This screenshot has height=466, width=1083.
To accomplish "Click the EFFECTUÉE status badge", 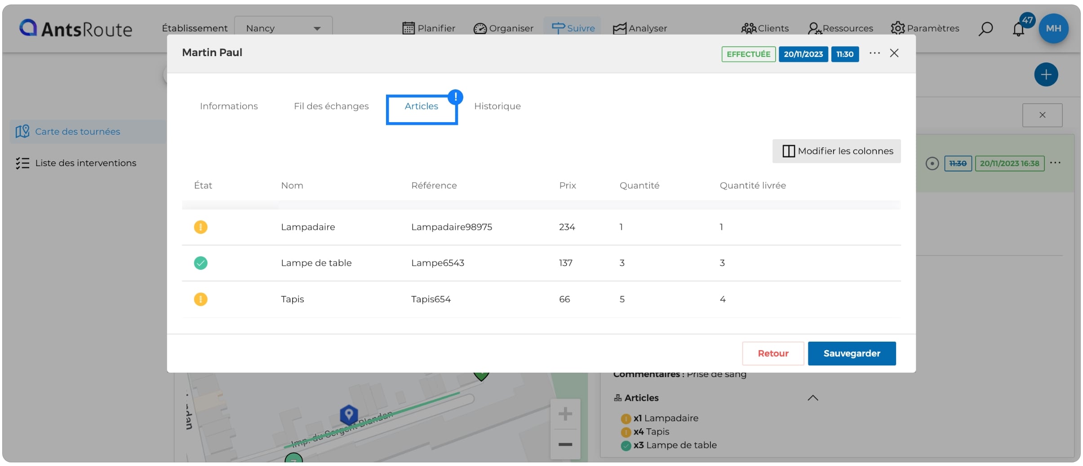I will (748, 54).
